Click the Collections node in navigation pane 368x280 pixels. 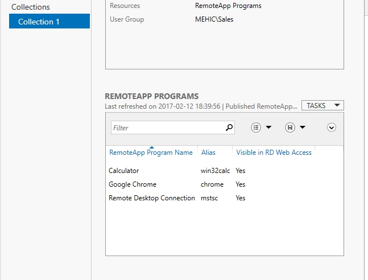click(31, 7)
